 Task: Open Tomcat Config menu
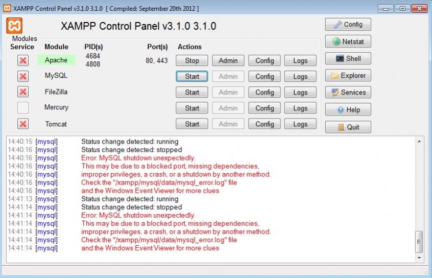point(265,124)
